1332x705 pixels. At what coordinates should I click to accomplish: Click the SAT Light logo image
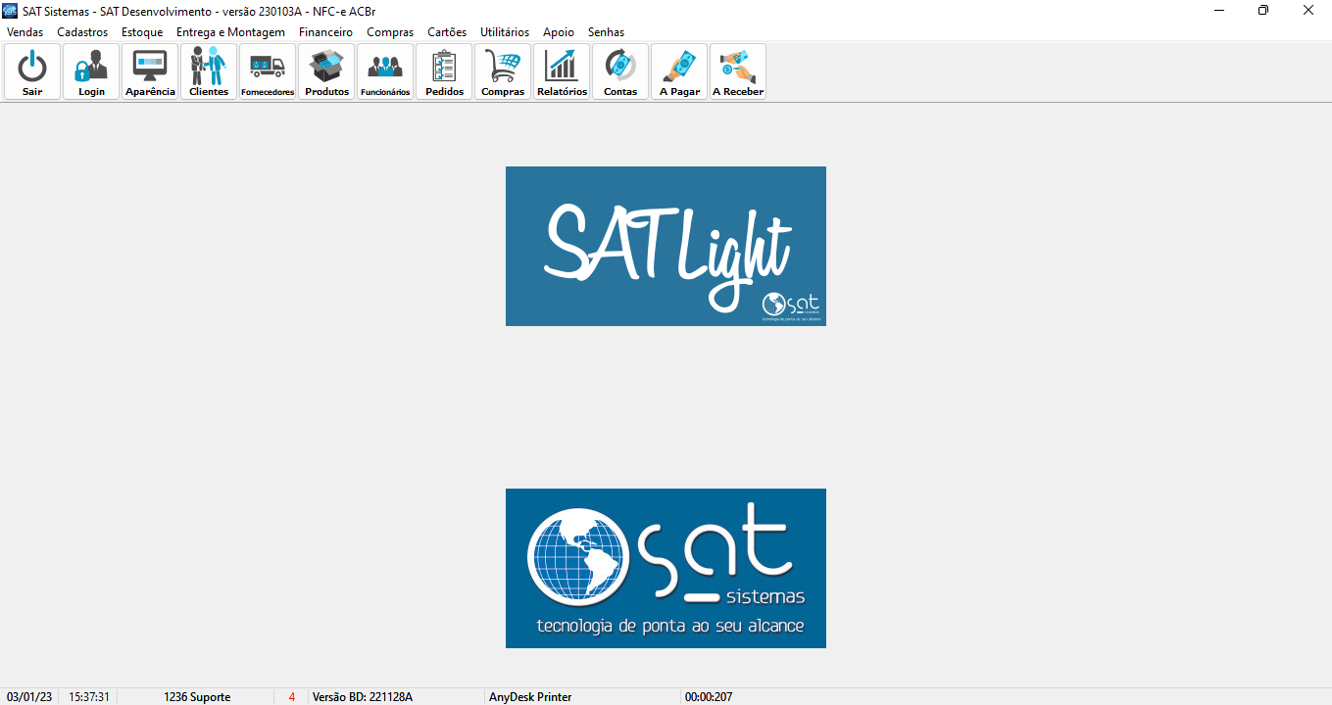(x=666, y=246)
